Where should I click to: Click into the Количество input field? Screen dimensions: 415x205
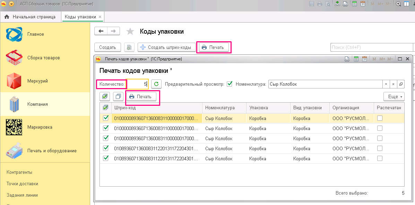(x=137, y=84)
